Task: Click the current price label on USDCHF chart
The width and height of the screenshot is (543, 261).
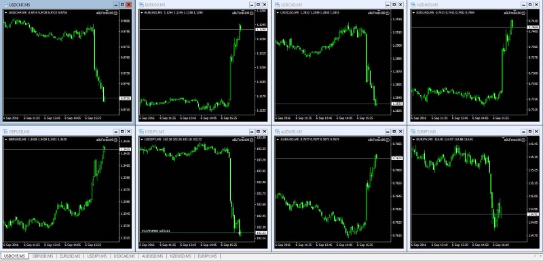Action: (x=125, y=98)
